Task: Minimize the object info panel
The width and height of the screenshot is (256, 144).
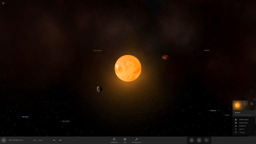Action: click(x=245, y=104)
